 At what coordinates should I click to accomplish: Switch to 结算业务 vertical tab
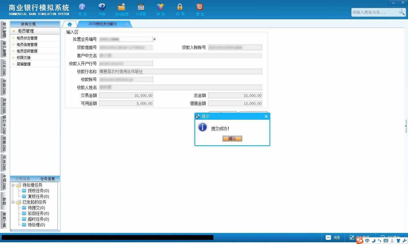(x=4, y=144)
